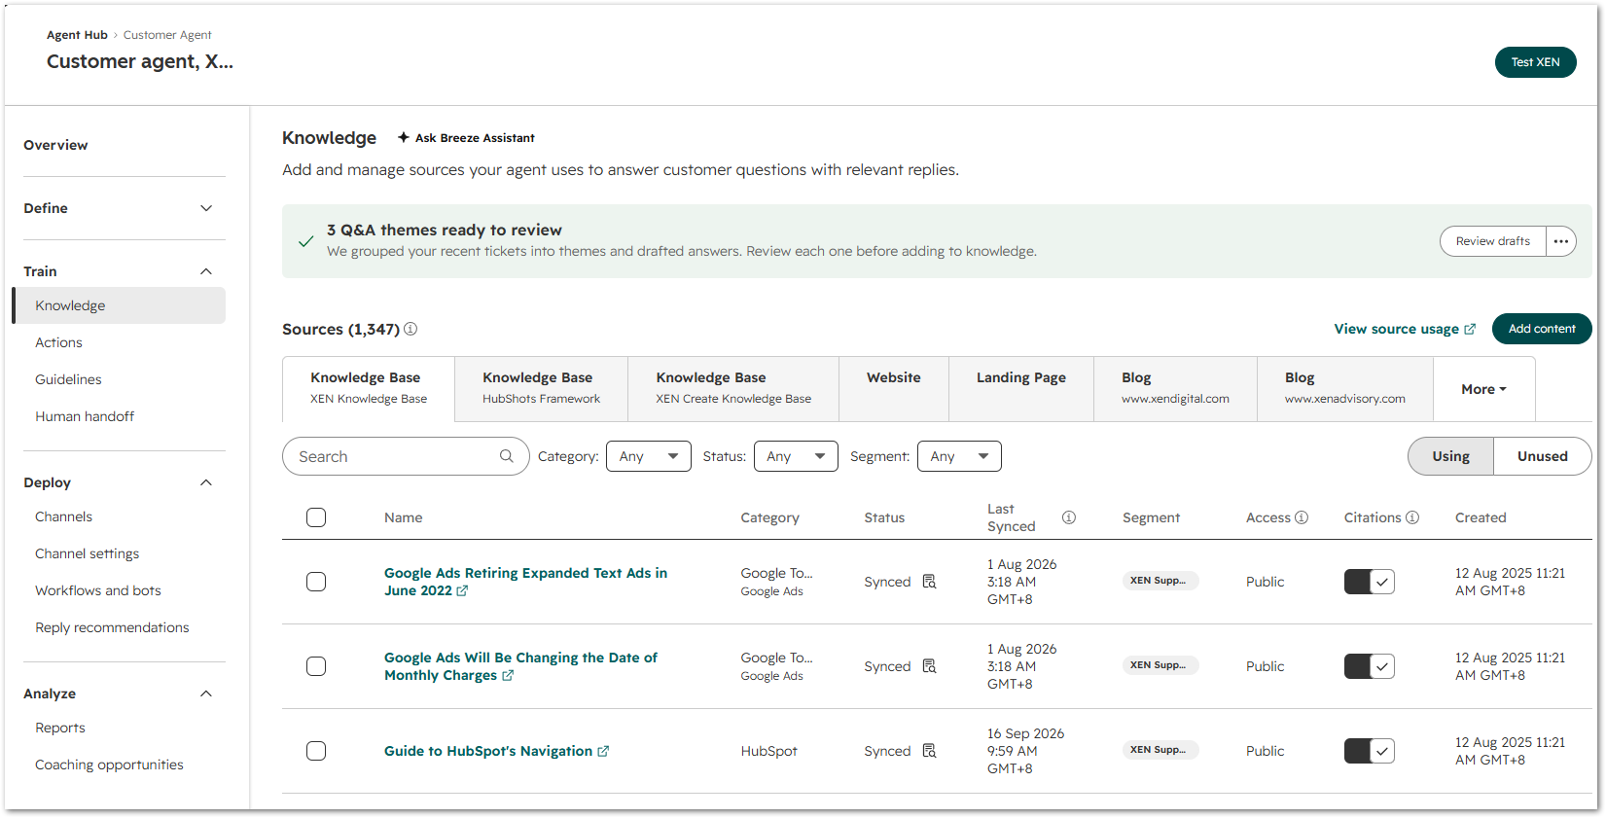Tick the select-all checkbox in table header
The height and width of the screenshot is (818, 1606).
click(x=316, y=517)
